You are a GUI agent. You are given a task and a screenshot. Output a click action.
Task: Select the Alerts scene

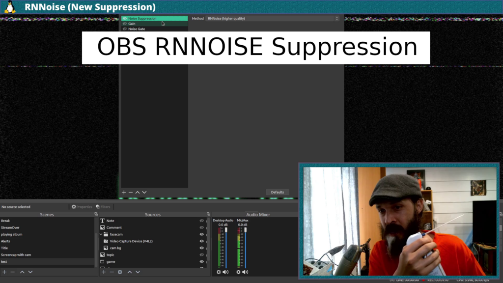click(x=48, y=241)
